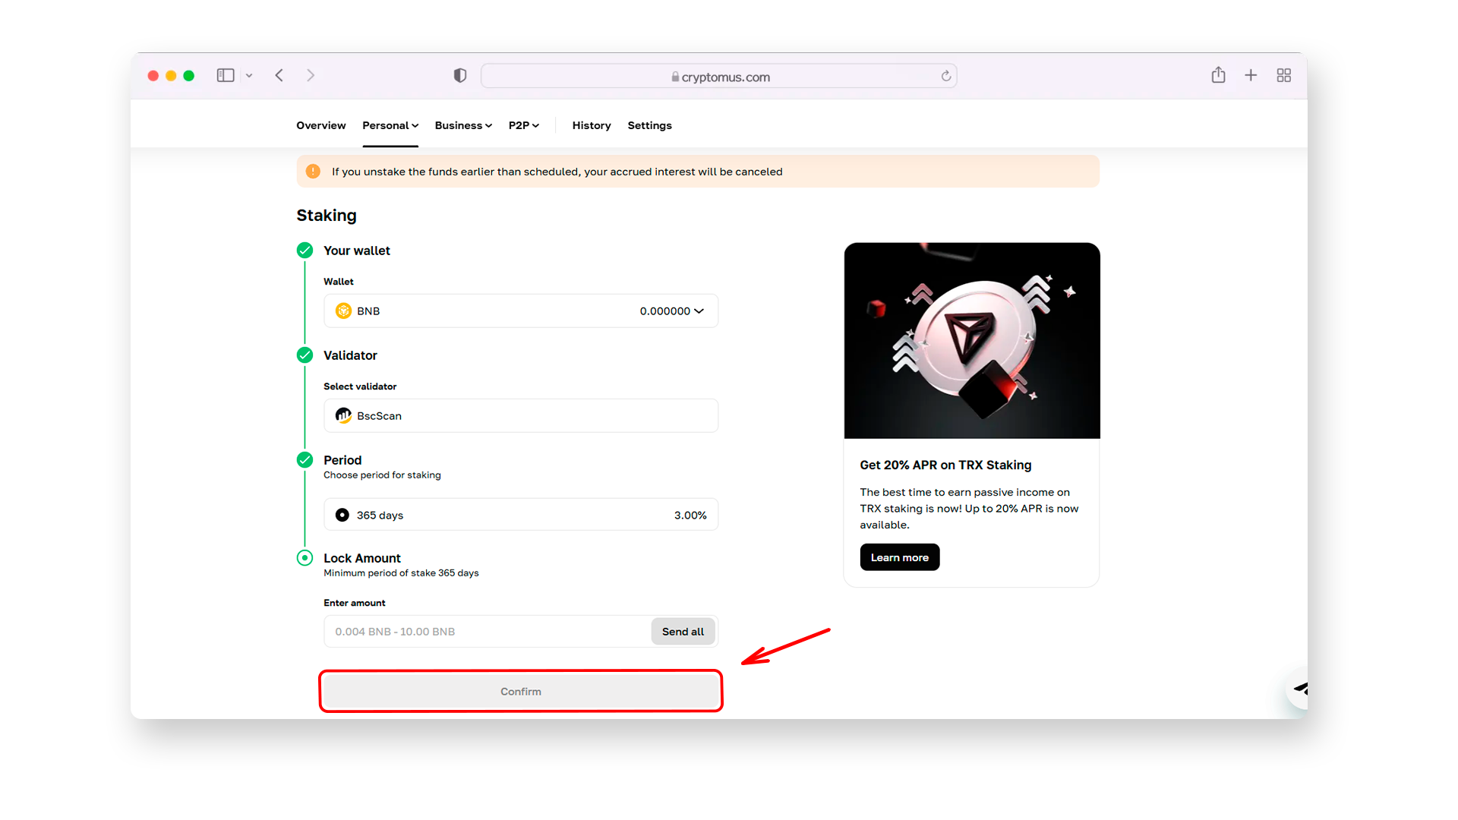Click the shield icon in browser address bar
The width and height of the screenshot is (1458, 820).
[x=459, y=75]
